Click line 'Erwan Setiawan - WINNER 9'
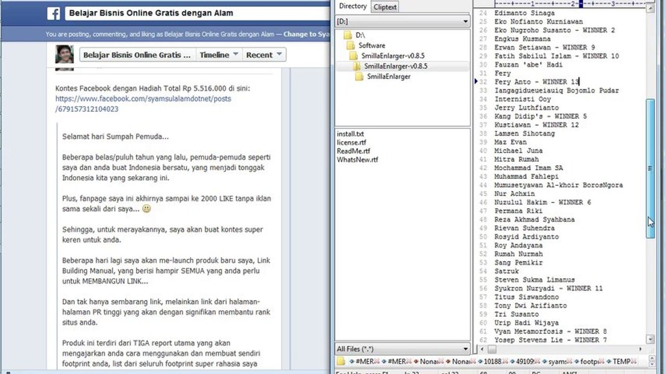665x374 pixels. click(545, 47)
